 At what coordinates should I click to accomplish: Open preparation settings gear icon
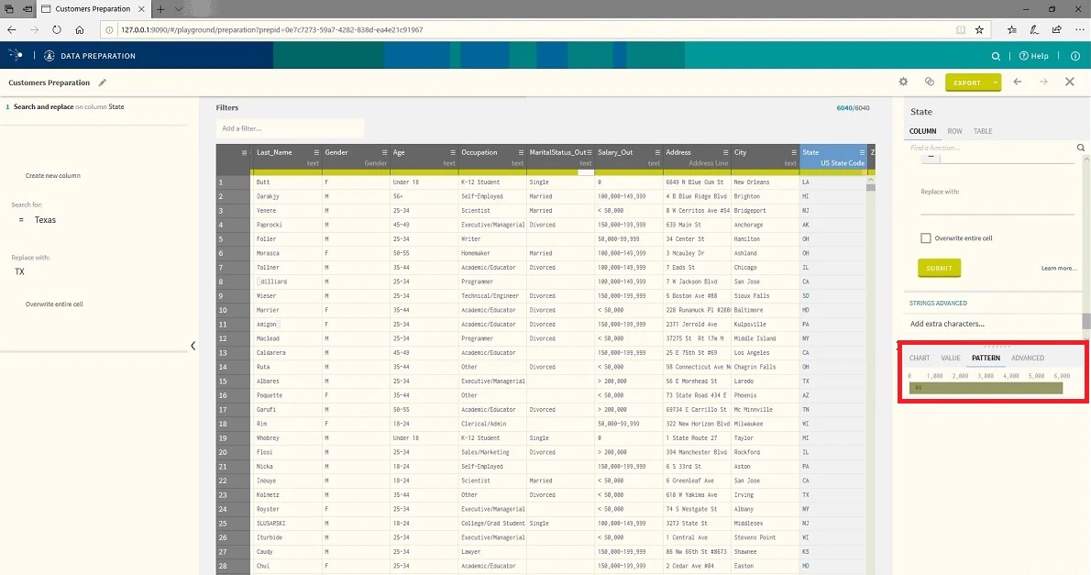pos(903,82)
